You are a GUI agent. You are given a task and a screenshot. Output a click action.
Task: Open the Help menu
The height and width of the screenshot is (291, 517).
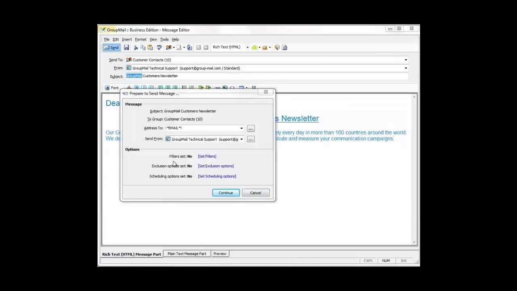pyautogui.click(x=175, y=39)
